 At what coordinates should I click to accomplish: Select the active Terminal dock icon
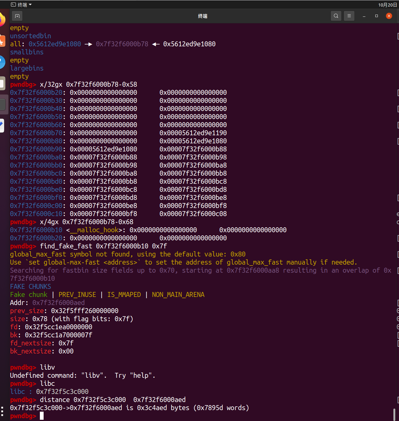[2, 104]
